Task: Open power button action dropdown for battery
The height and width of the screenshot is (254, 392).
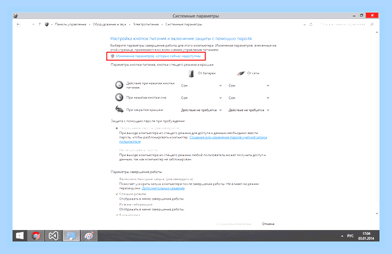Action: tap(201, 86)
